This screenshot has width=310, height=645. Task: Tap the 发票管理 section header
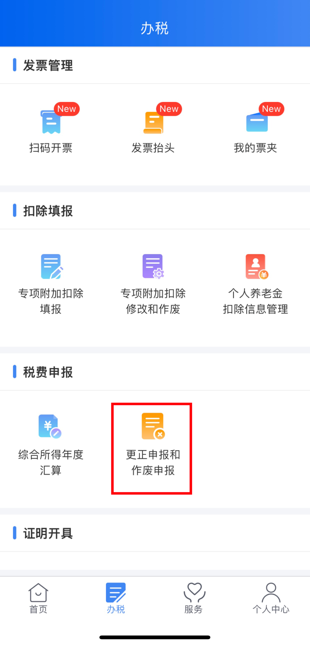pos(48,65)
